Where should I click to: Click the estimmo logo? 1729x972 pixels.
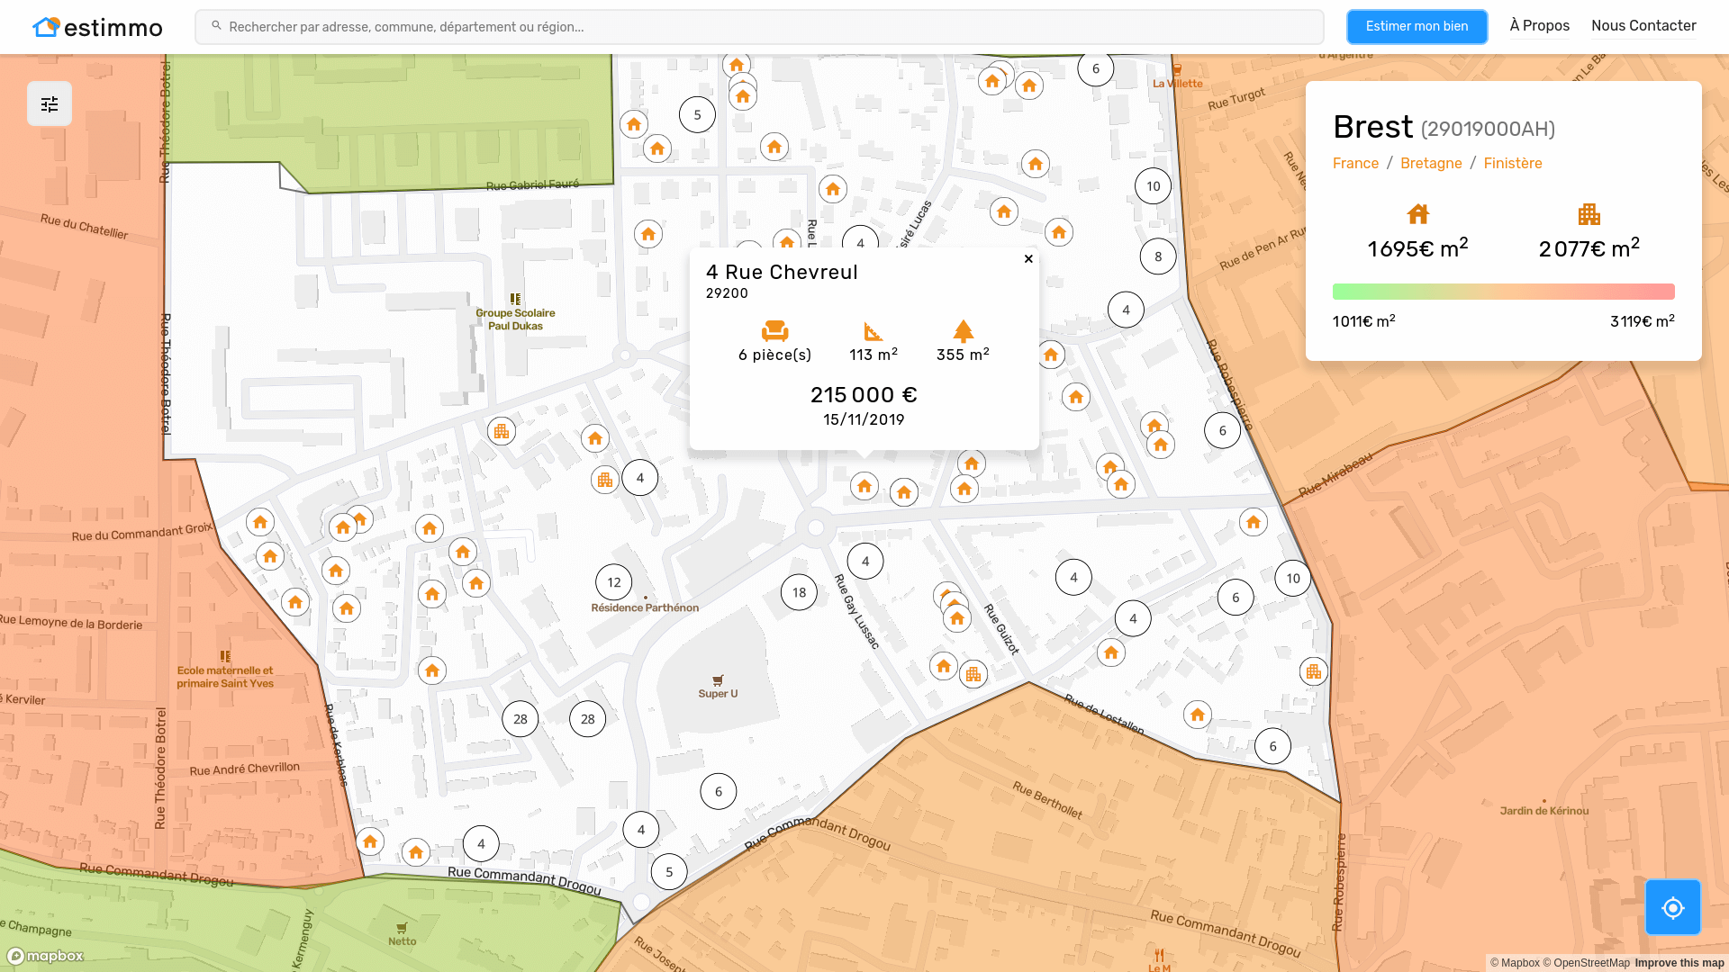97,27
